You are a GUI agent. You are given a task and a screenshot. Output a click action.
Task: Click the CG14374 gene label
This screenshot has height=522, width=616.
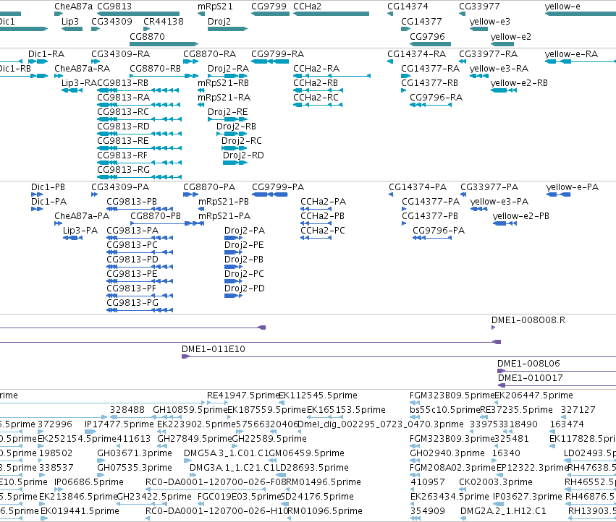(408, 7)
